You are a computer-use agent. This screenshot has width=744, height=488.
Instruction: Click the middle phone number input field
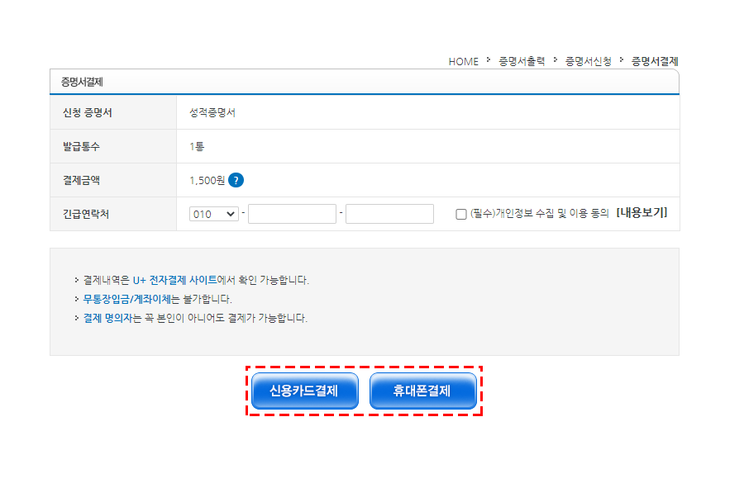tap(292, 214)
